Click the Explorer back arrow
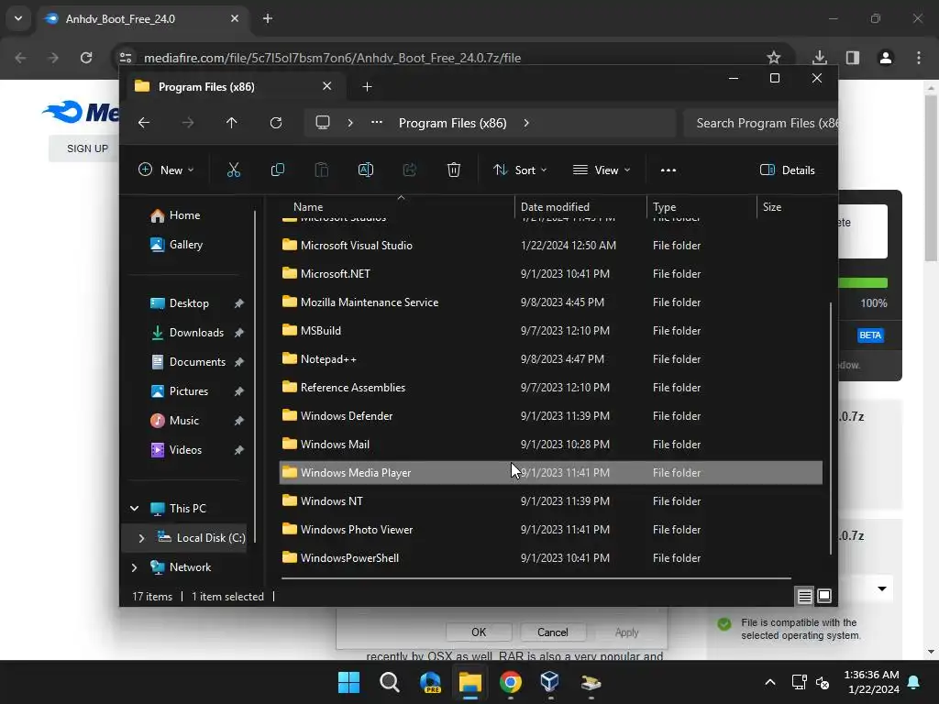This screenshot has width=939, height=704. point(144,123)
